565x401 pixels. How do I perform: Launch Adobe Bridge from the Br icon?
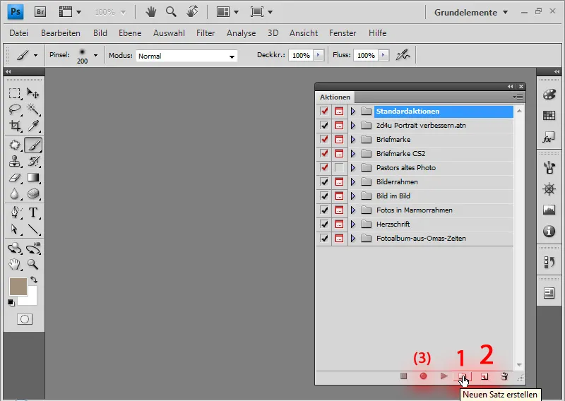tap(40, 12)
